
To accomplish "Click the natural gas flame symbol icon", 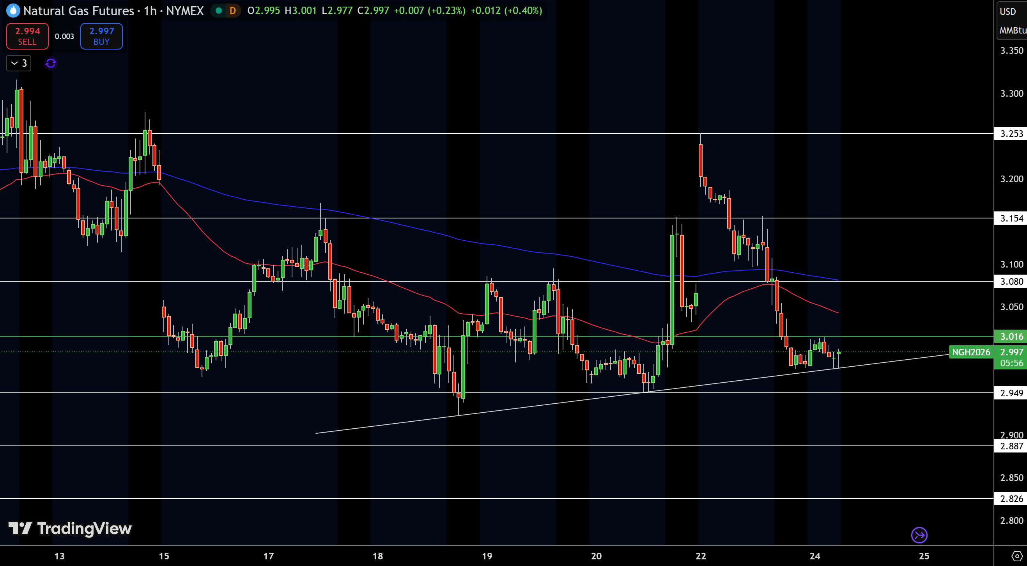I will coord(13,11).
